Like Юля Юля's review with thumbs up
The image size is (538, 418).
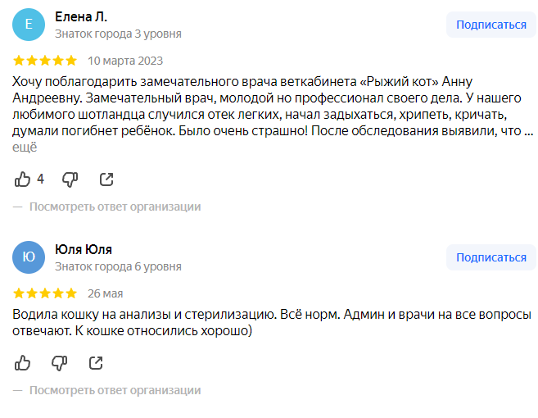(23, 362)
